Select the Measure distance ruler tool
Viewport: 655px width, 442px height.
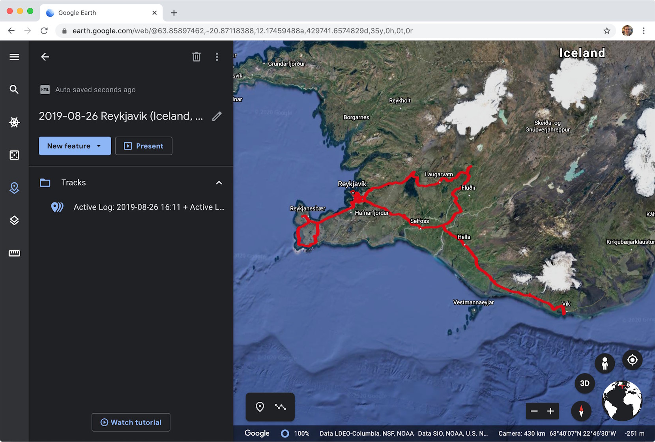click(14, 253)
